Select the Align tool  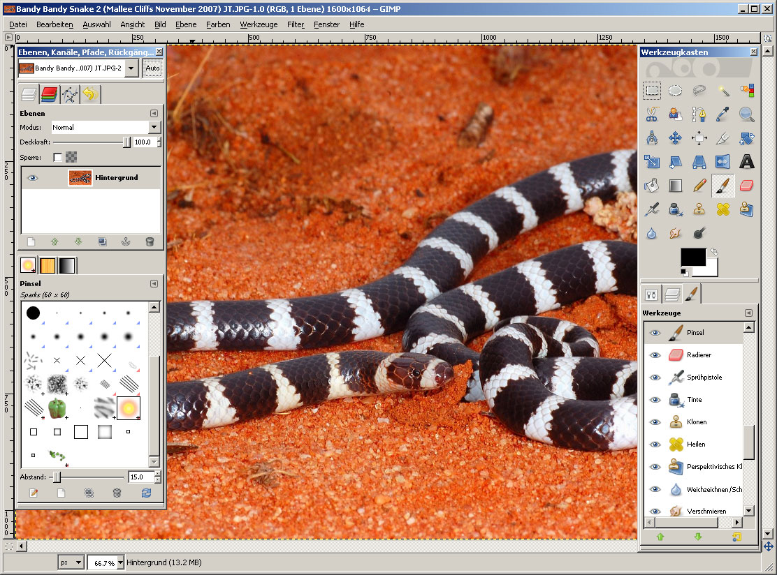coord(699,138)
